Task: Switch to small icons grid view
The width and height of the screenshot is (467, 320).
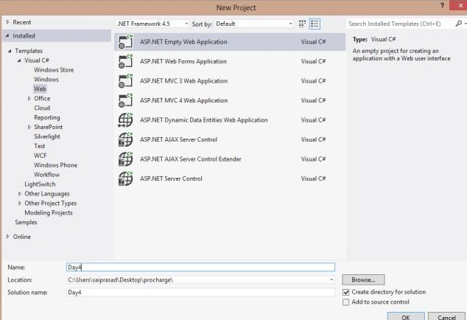Action: click(x=302, y=24)
